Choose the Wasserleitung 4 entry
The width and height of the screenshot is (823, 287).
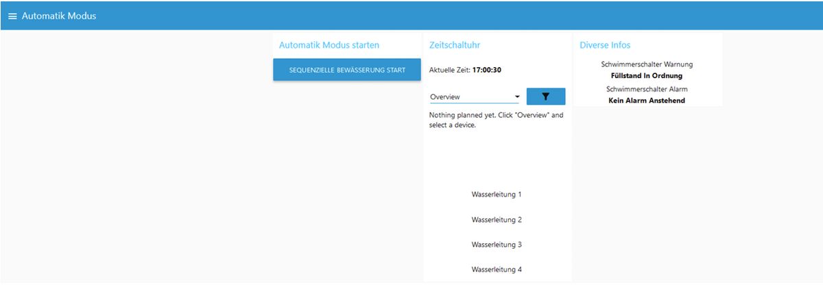(x=497, y=270)
